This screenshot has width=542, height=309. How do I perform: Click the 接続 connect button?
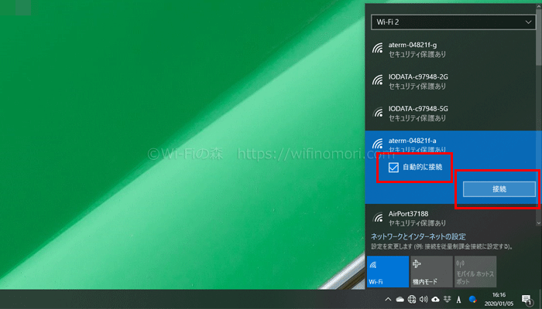pyautogui.click(x=499, y=189)
